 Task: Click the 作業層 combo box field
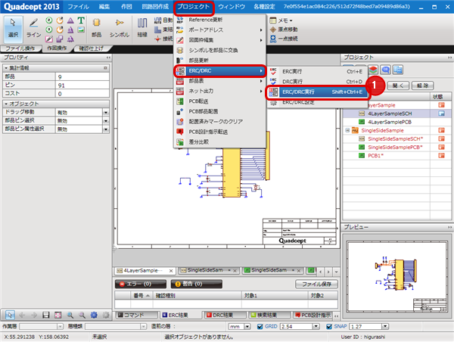41,326
